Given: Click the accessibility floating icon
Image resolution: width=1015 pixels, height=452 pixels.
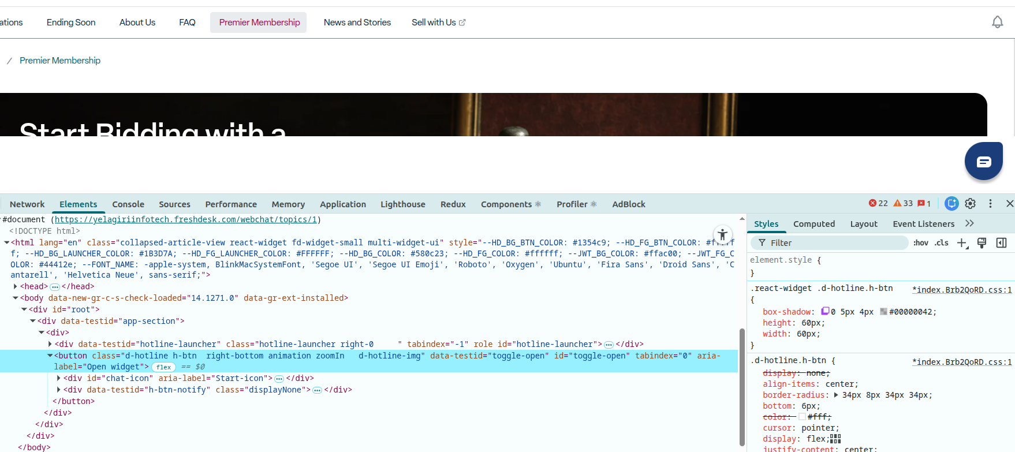Looking at the screenshot, I should [722, 235].
